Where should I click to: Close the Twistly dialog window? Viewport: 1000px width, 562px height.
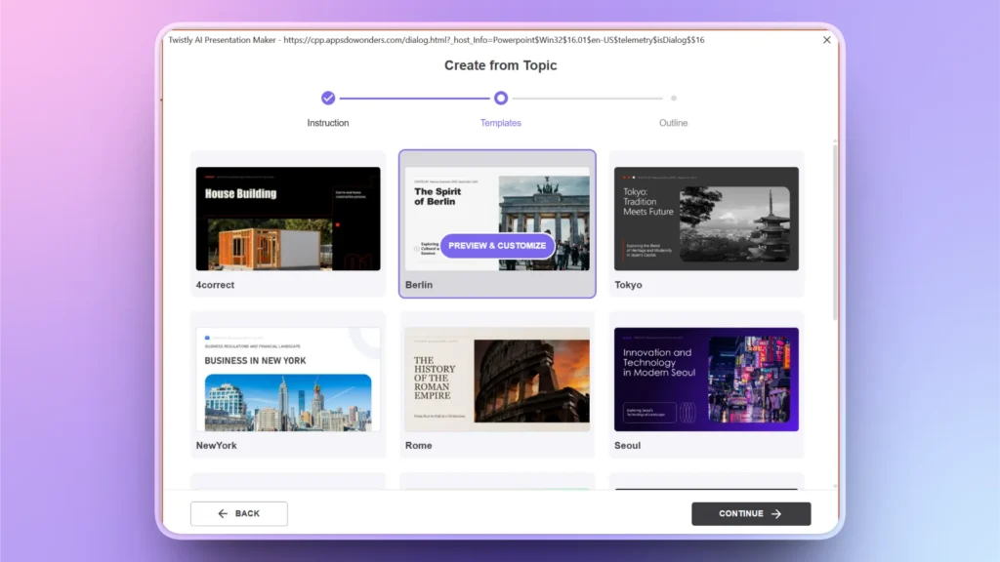(826, 39)
